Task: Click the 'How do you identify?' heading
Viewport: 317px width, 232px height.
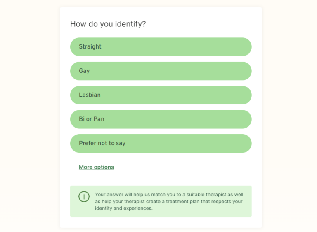Action: [x=108, y=24]
